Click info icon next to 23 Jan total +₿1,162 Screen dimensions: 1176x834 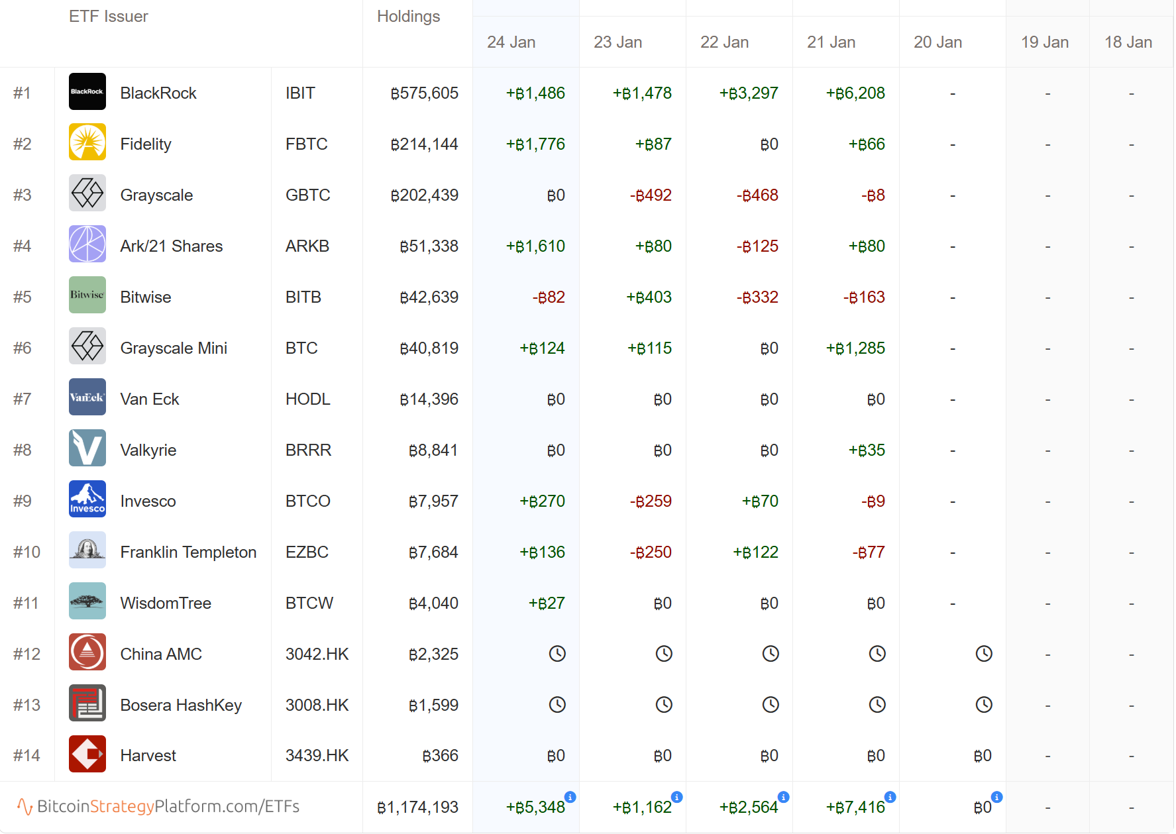[676, 797]
